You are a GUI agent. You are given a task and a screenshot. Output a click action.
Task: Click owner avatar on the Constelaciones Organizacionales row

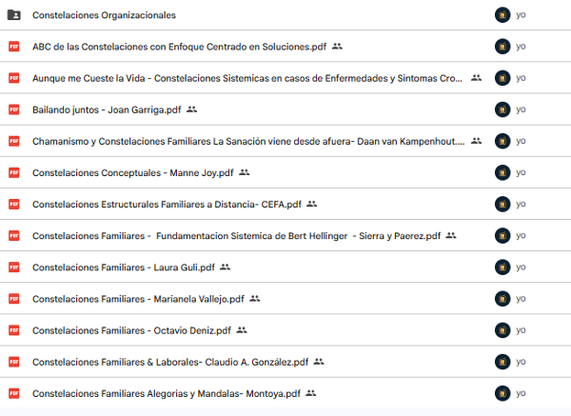click(x=502, y=15)
